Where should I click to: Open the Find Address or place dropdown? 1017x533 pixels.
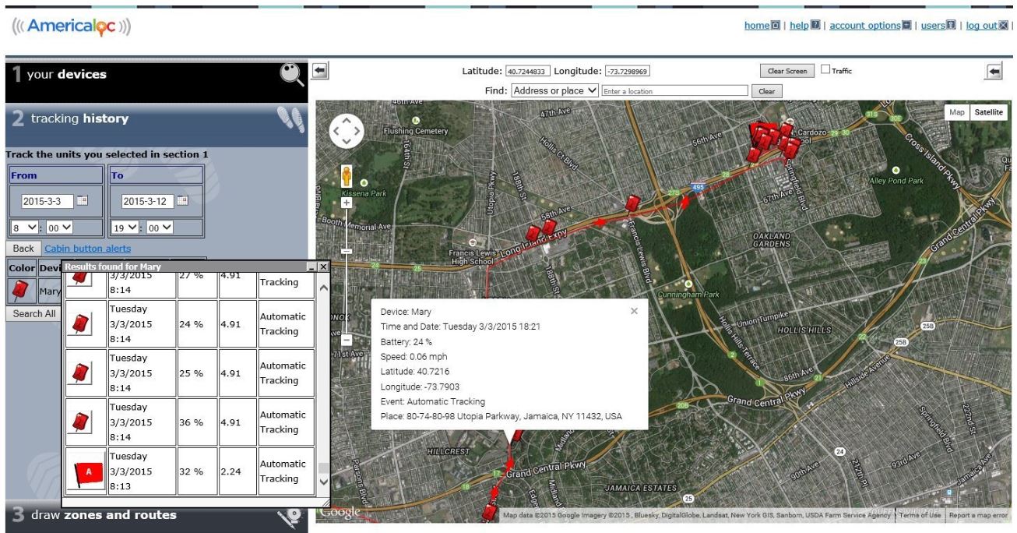(x=554, y=90)
